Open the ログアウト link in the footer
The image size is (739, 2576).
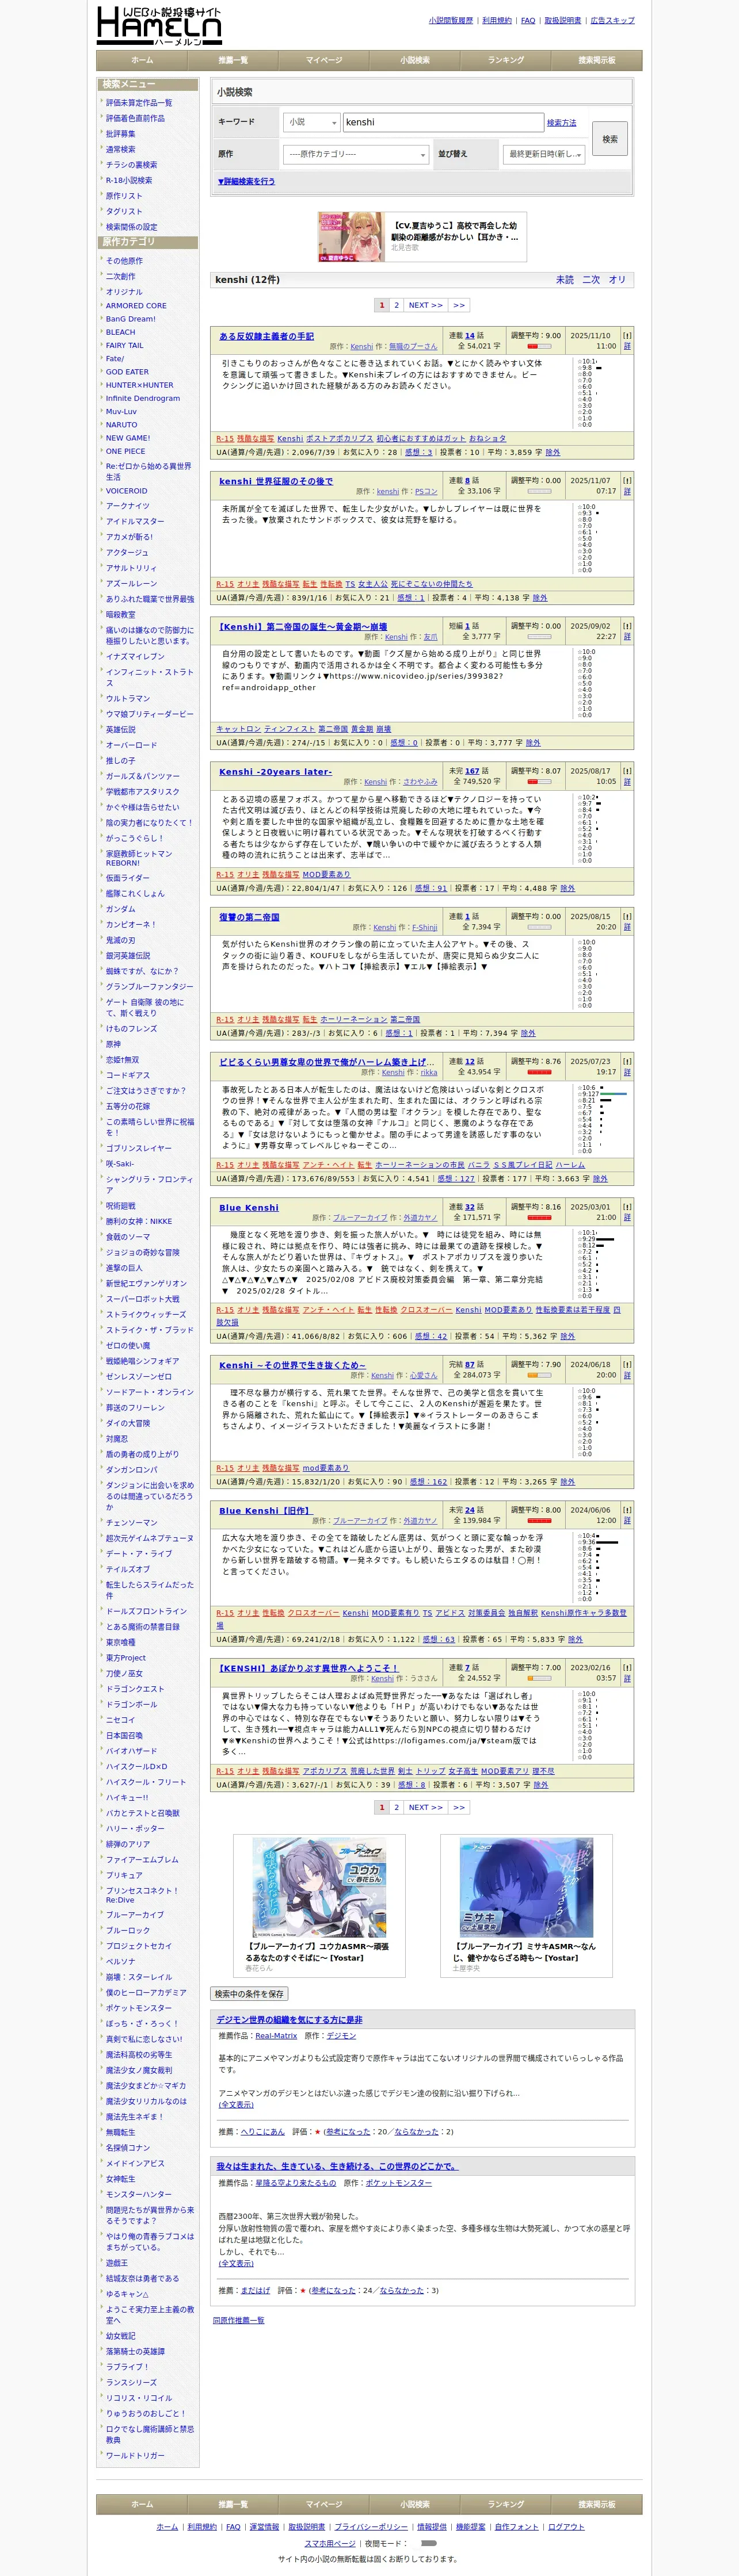(x=566, y=2527)
